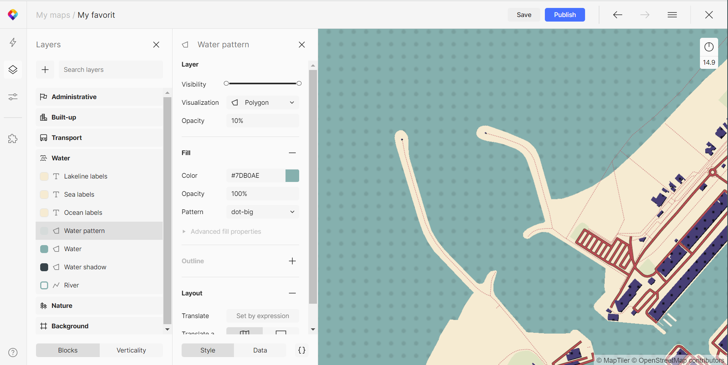
Task: Open the hamburger menu in top bar
Action: (x=672, y=15)
